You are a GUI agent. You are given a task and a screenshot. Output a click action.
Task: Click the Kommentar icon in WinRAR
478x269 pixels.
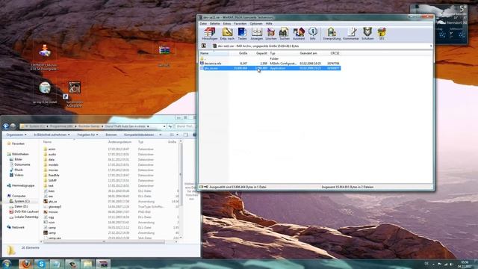click(x=351, y=34)
